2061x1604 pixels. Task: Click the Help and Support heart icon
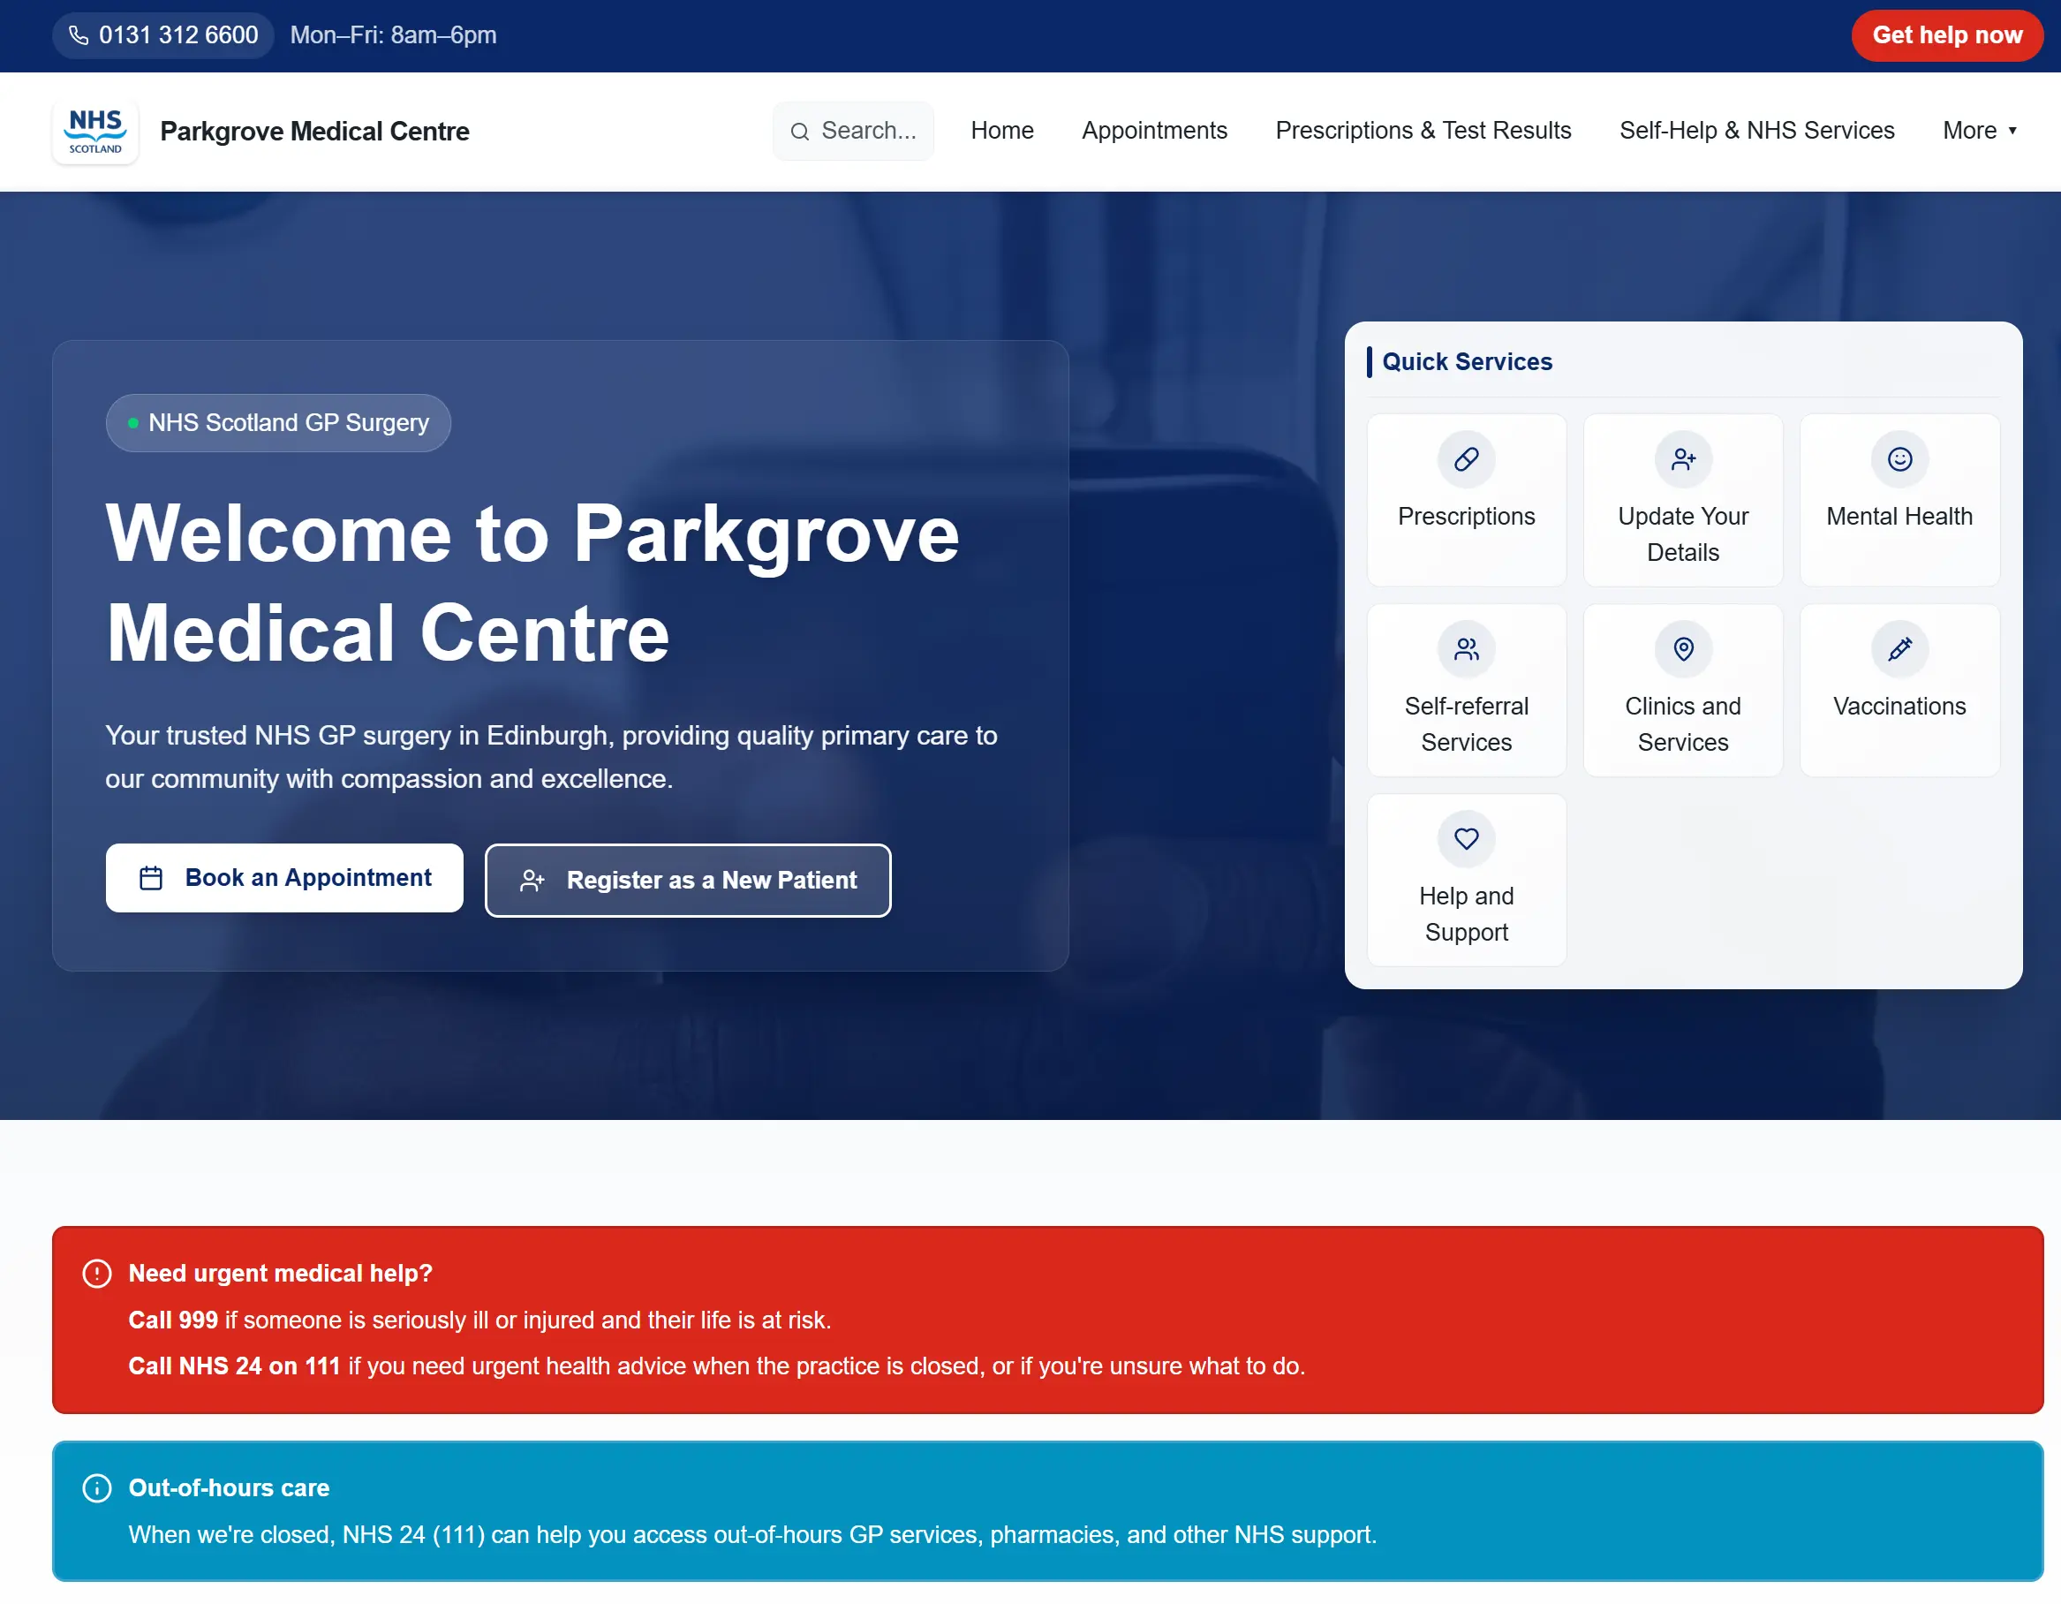pyautogui.click(x=1466, y=838)
